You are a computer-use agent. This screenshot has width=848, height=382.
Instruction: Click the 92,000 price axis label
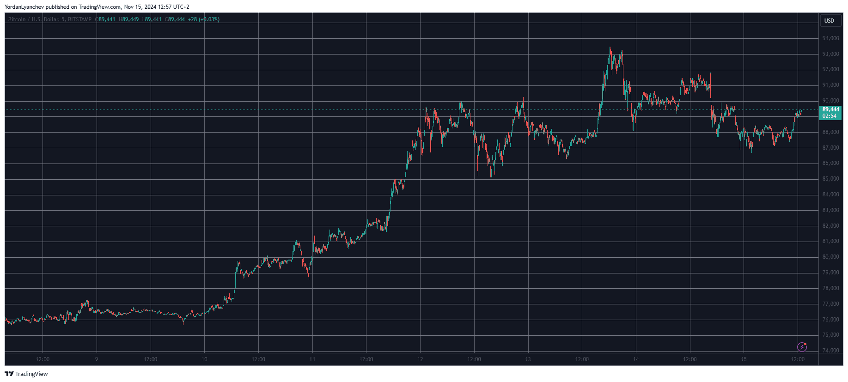(830, 69)
